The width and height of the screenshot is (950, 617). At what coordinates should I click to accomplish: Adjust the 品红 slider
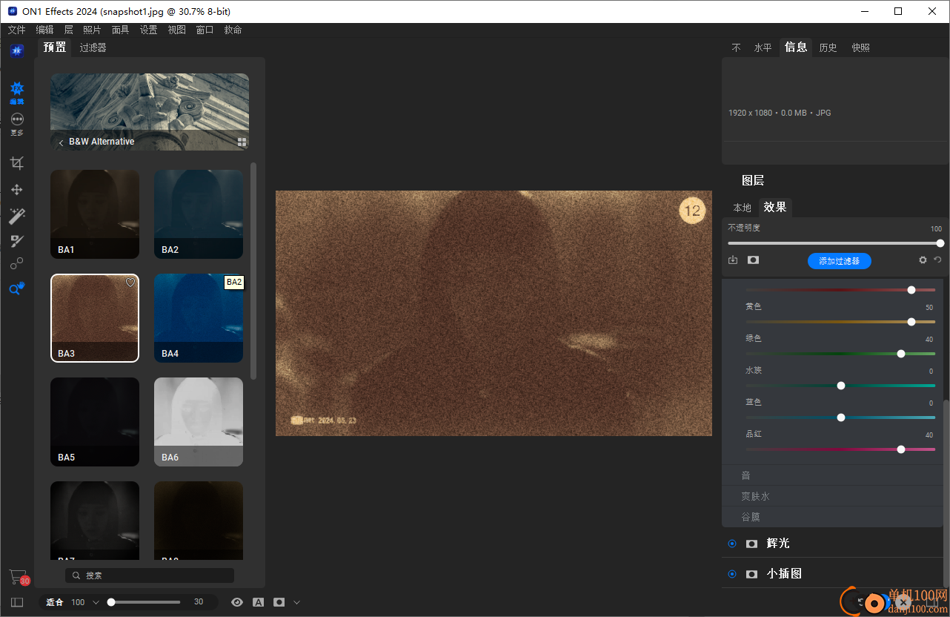840,449
